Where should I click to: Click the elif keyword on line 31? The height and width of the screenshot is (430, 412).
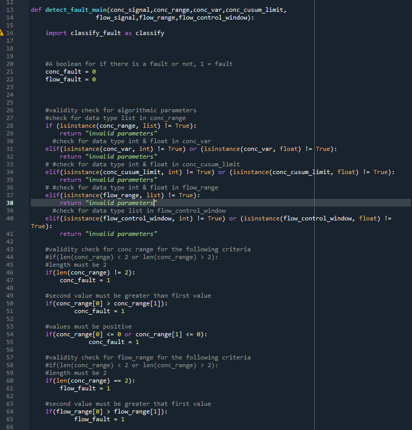[x=51, y=148]
